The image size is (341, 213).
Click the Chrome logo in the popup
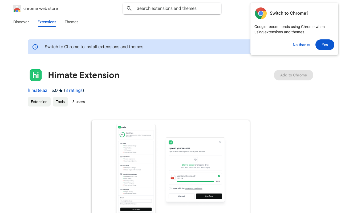[x=261, y=13]
